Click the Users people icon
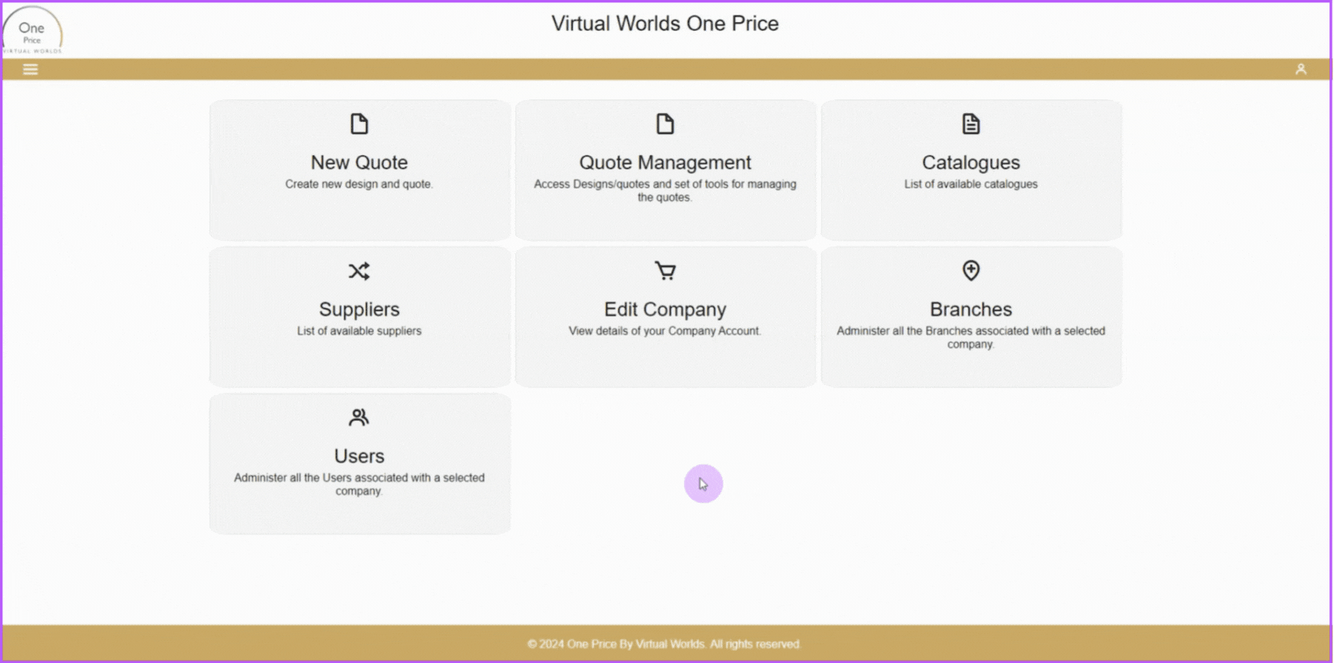This screenshot has width=1334, height=663. pos(359,417)
